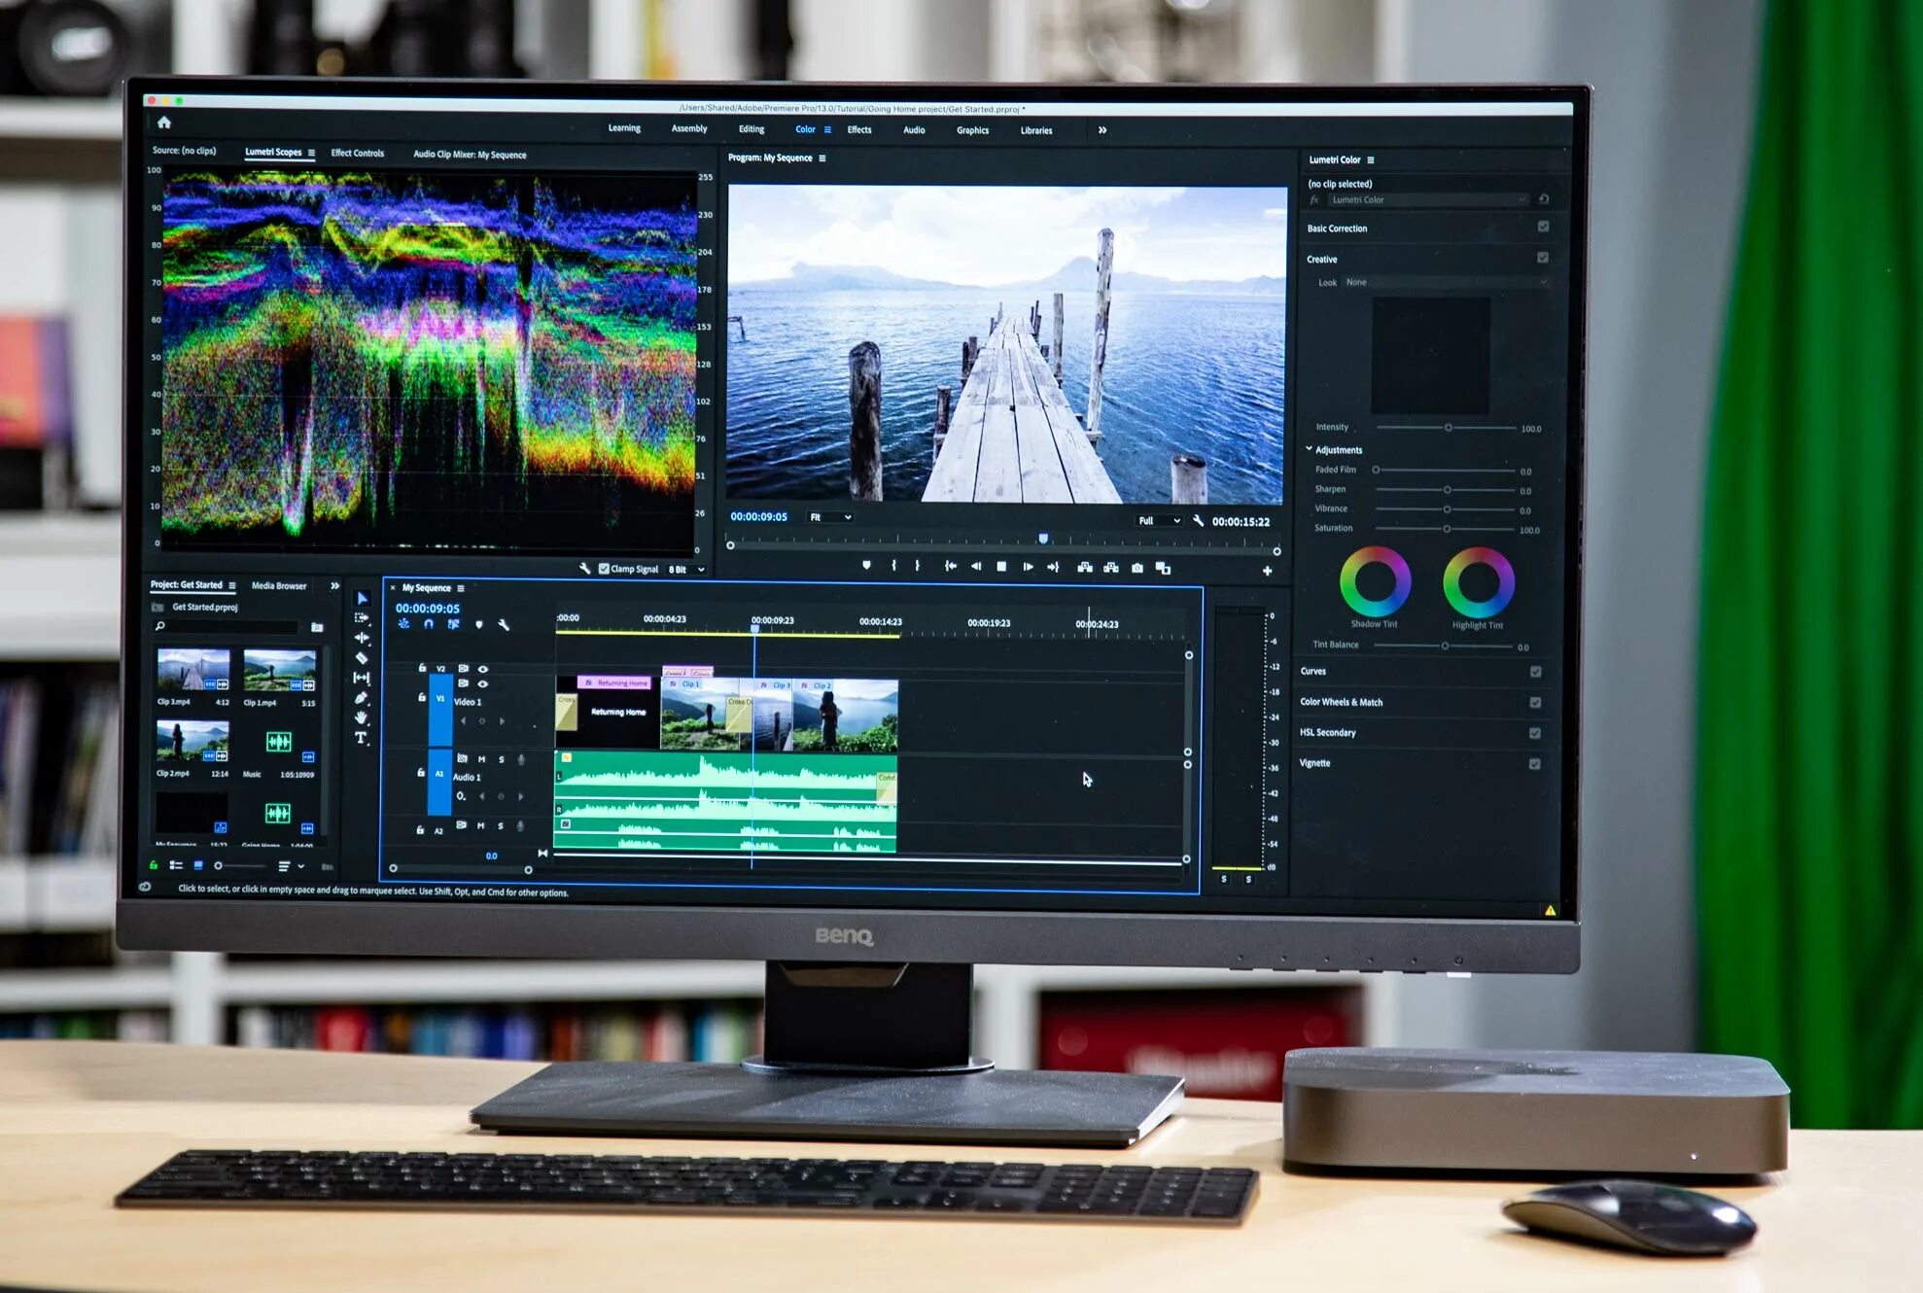
Task: Select the Type tool
Action: tap(361, 738)
